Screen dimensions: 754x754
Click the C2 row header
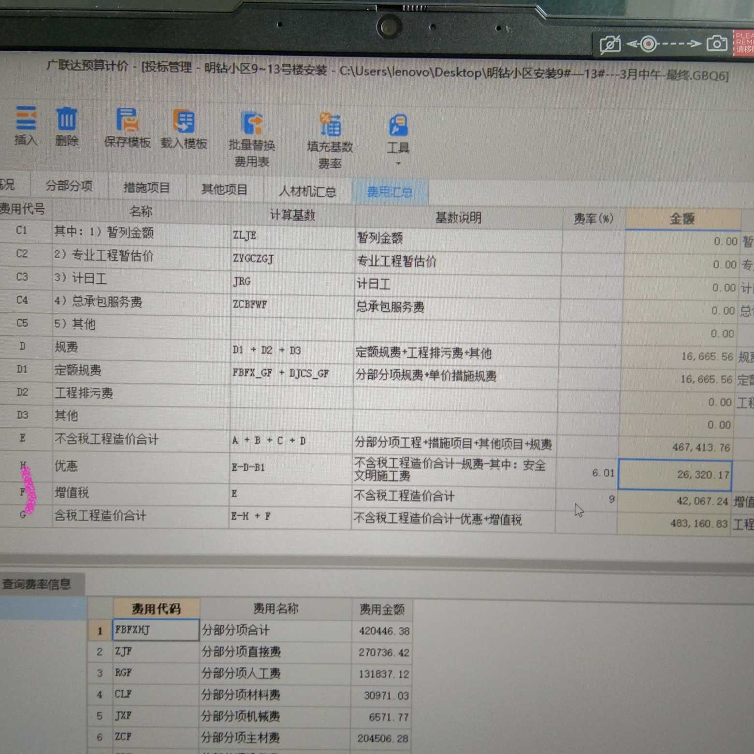pos(23,254)
